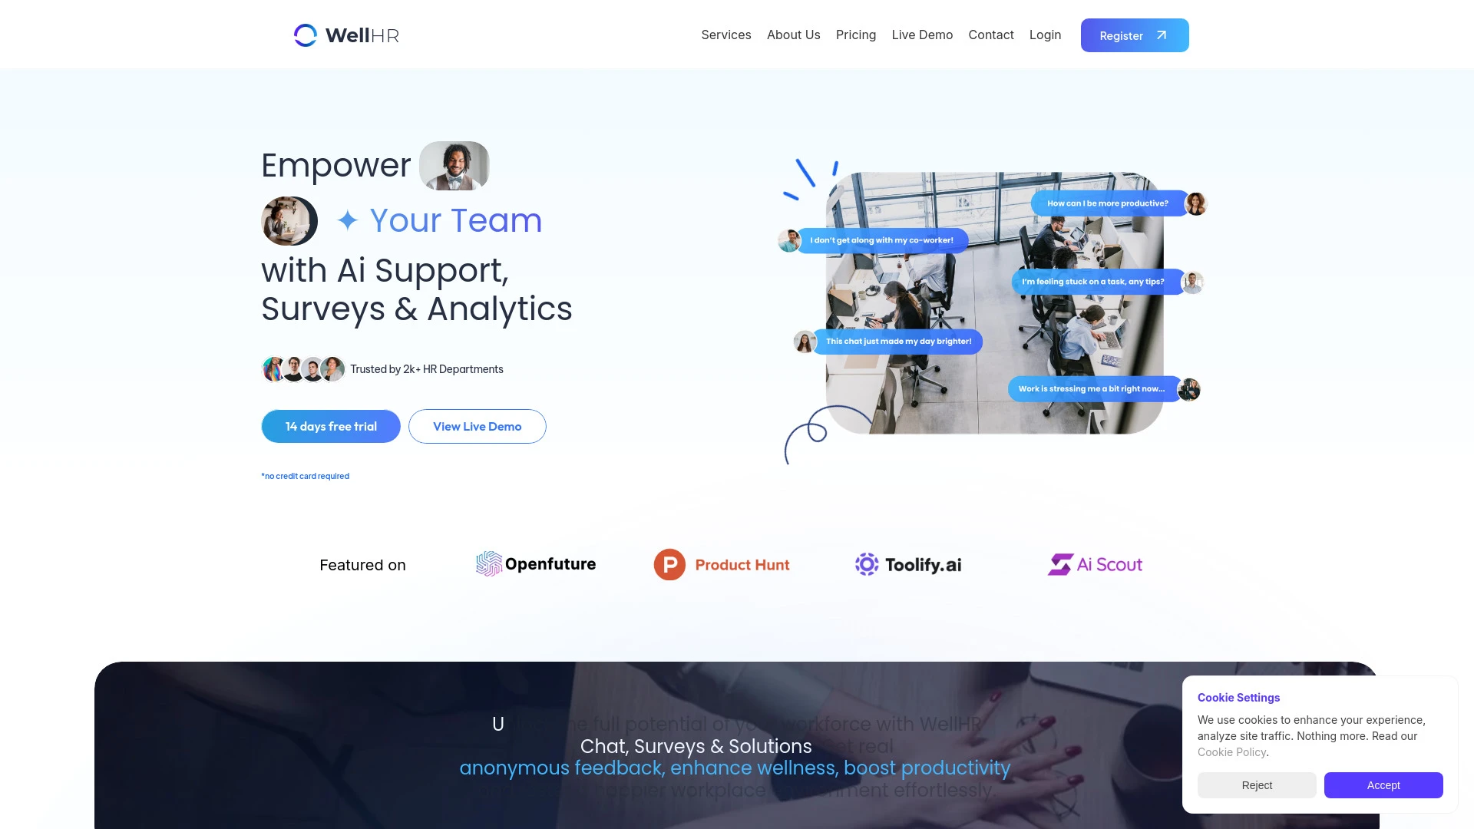Click the View Live Demo button
The height and width of the screenshot is (829, 1474).
click(x=477, y=425)
